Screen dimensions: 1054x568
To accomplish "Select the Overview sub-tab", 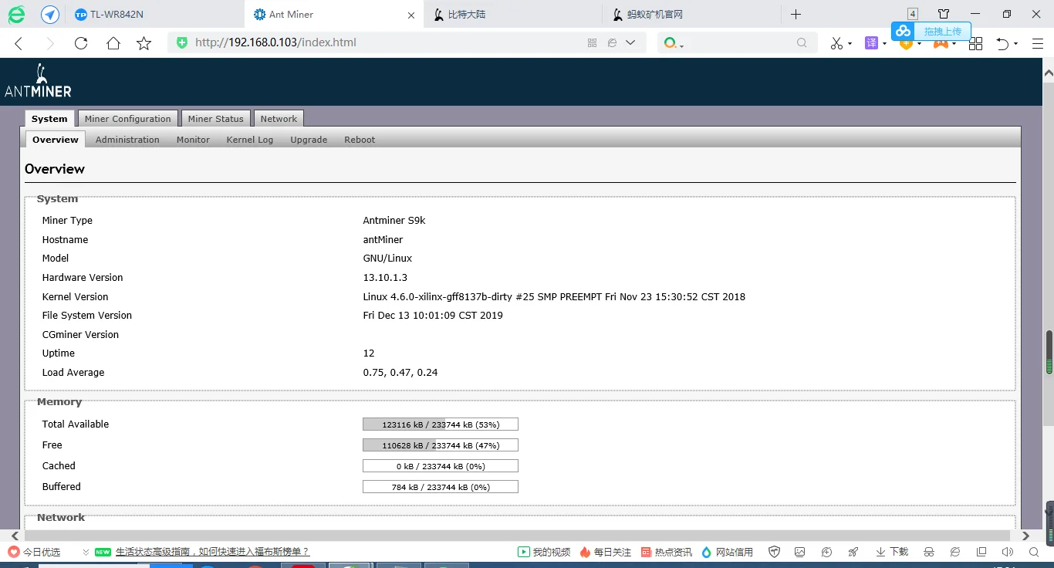I will tap(56, 140).
